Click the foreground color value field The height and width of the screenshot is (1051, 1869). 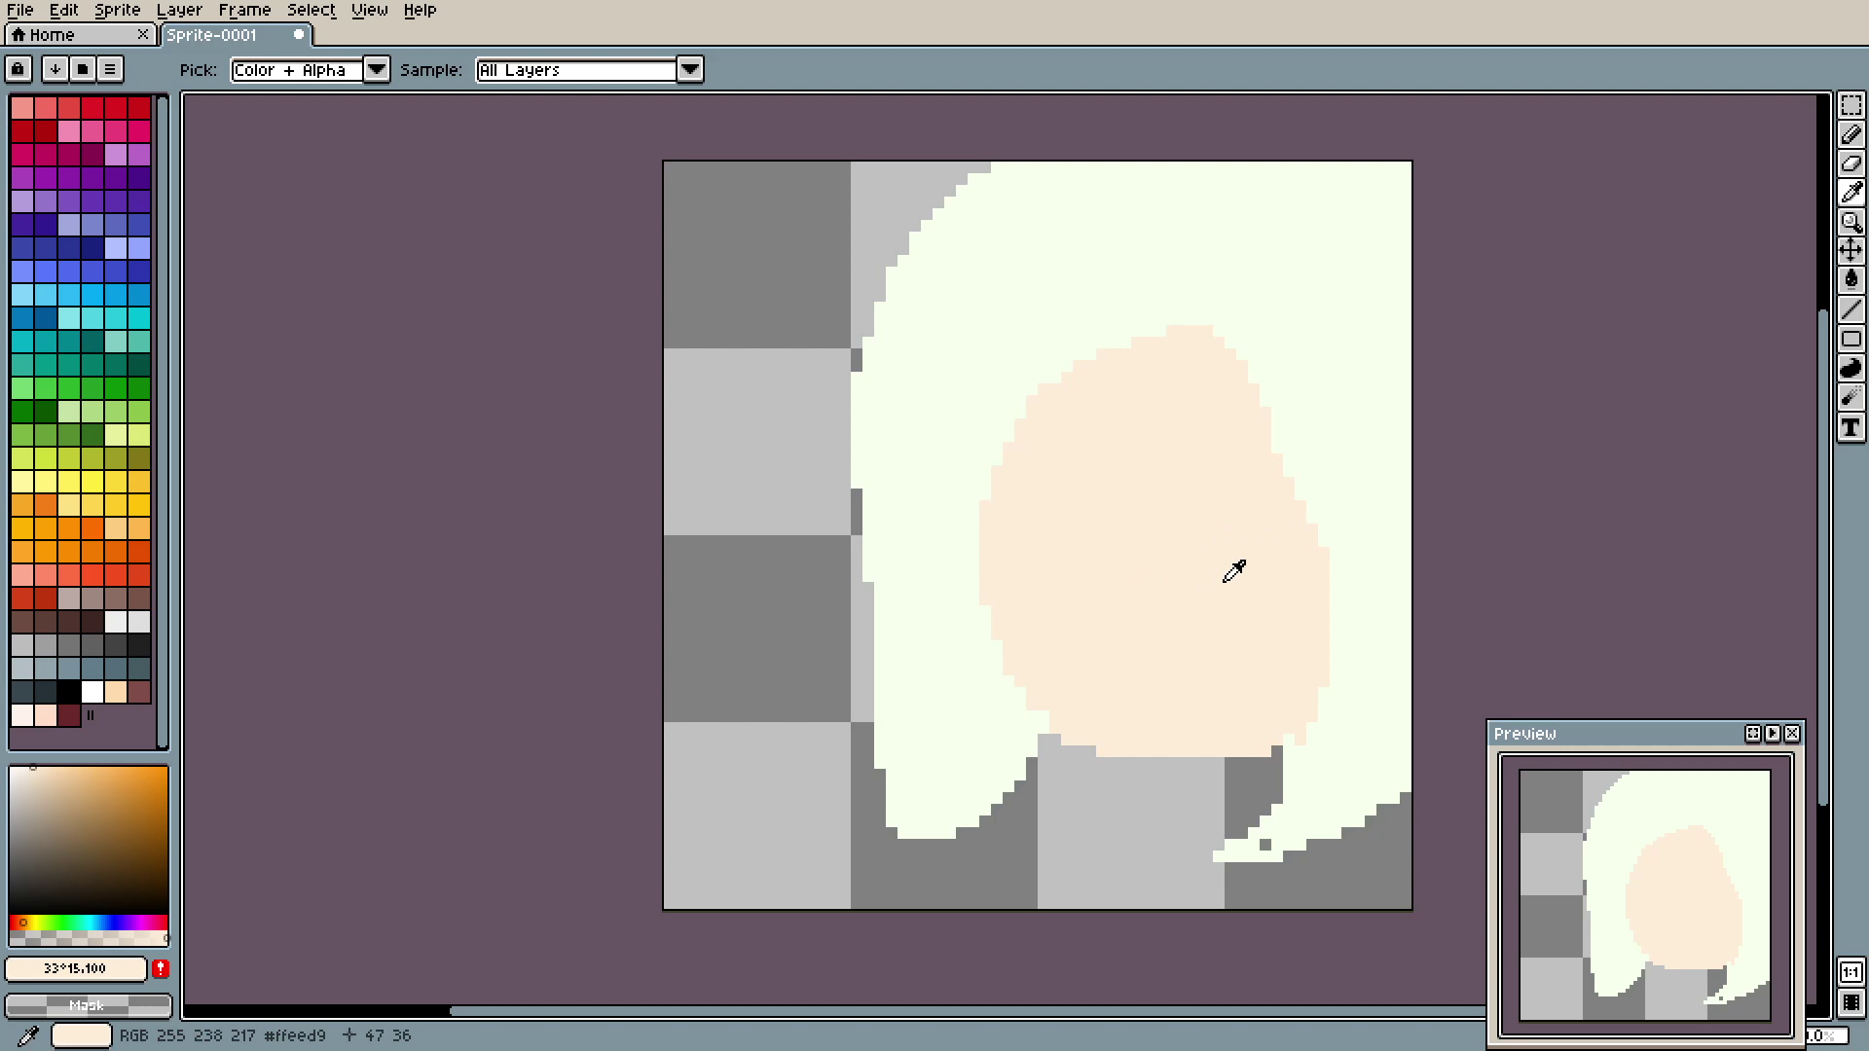(76, 968)
